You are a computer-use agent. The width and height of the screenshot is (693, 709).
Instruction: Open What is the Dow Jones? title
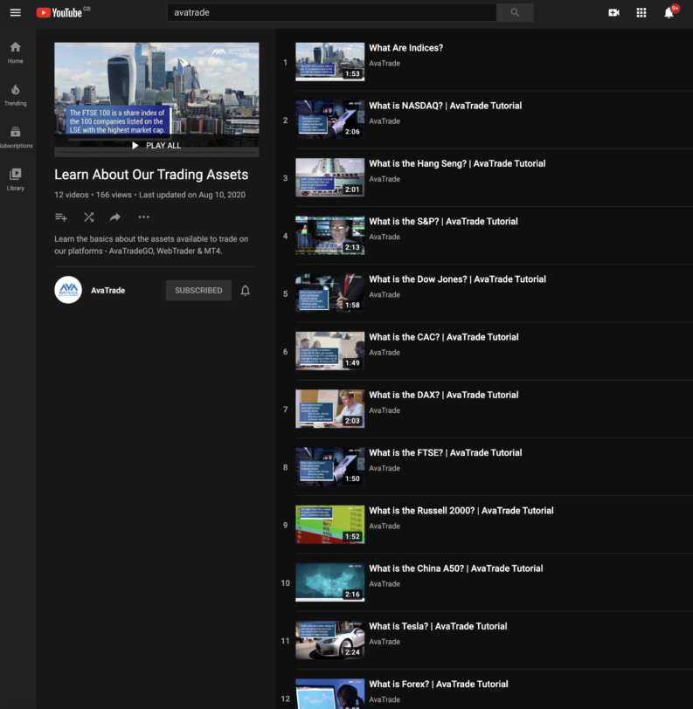(457, 279)
